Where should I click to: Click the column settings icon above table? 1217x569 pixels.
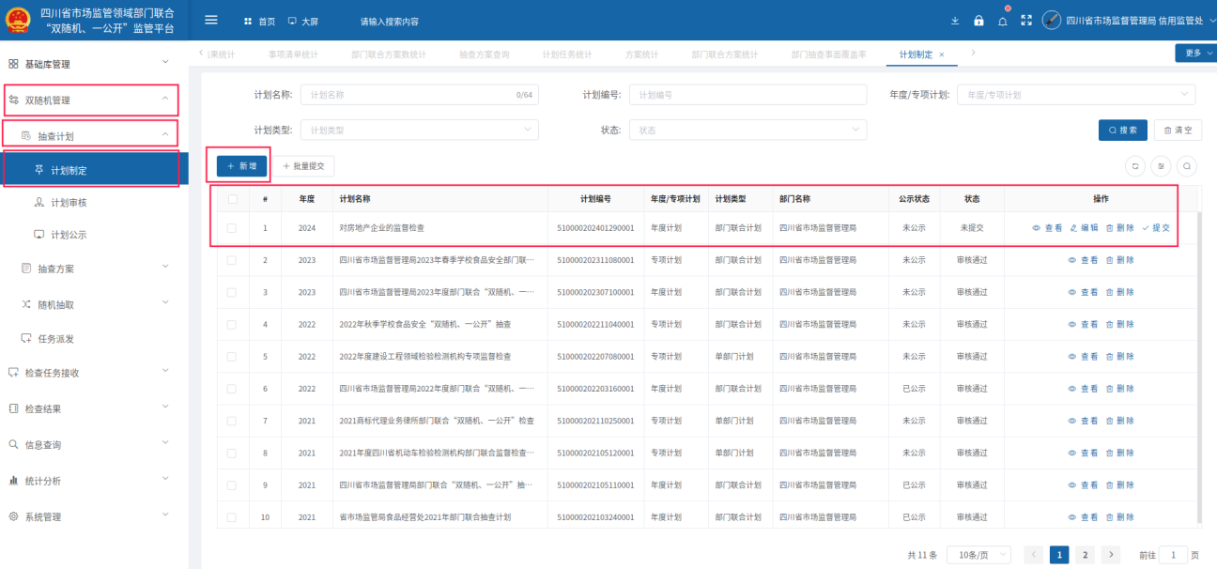(1162, 166)
